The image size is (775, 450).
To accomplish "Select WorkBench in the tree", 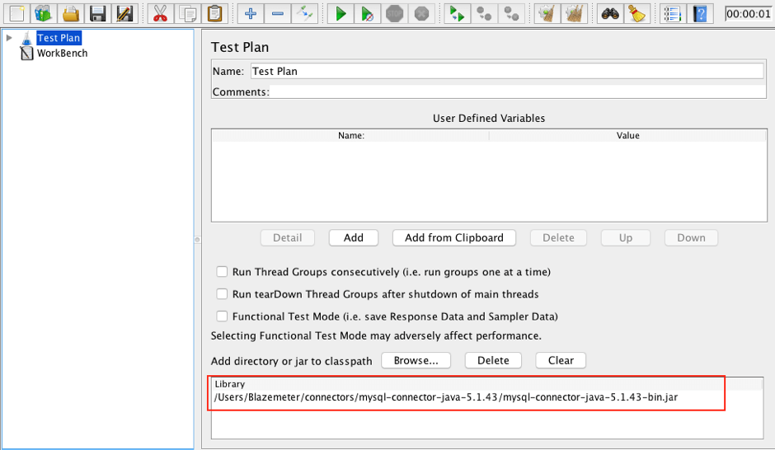I will click(x=62, y=54).
